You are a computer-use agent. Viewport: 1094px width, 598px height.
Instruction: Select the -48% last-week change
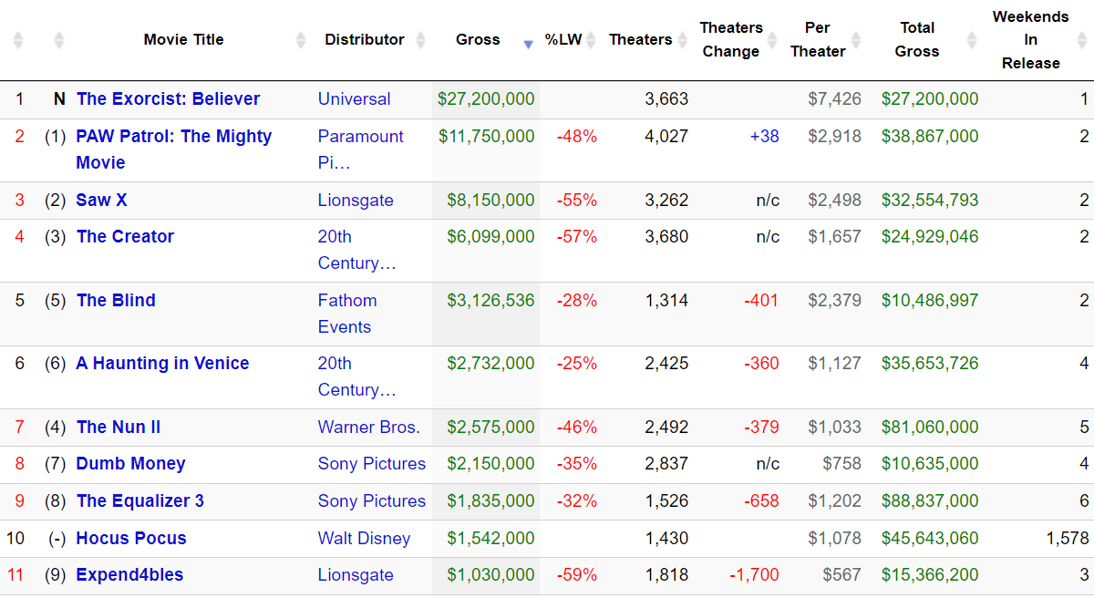click(577, 137)
